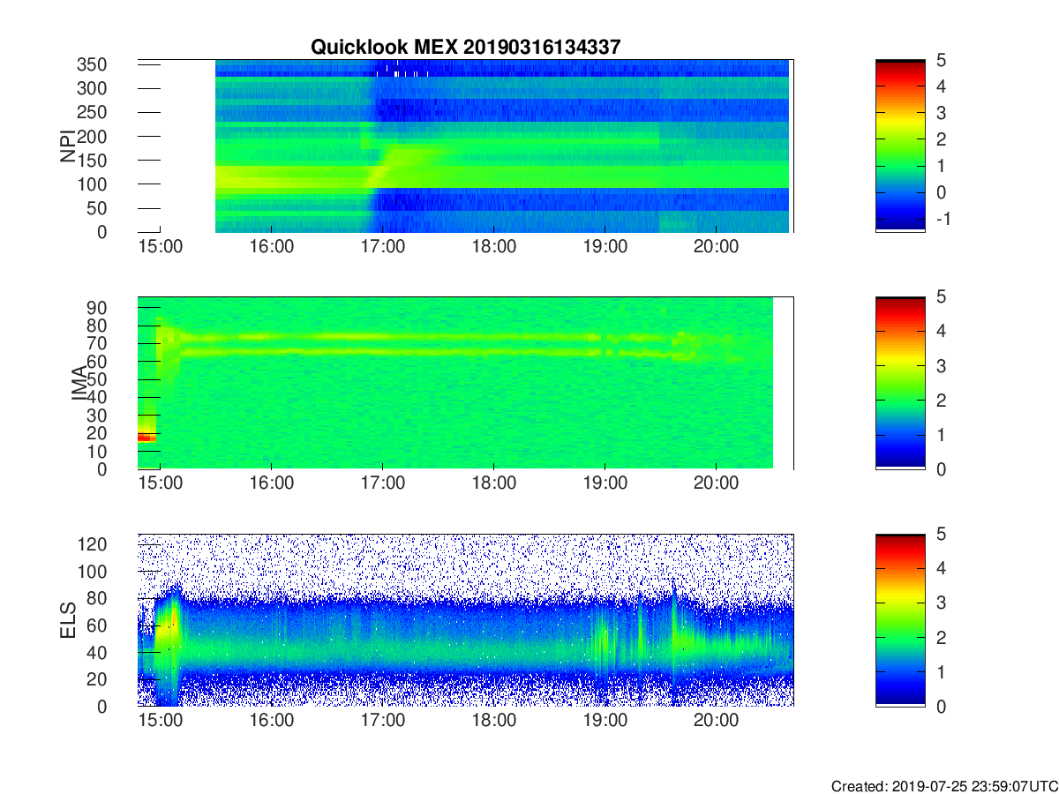1059x794 pixels.
Task: Click inside the ELS spectrogram plot
Action: coord(465,620)
